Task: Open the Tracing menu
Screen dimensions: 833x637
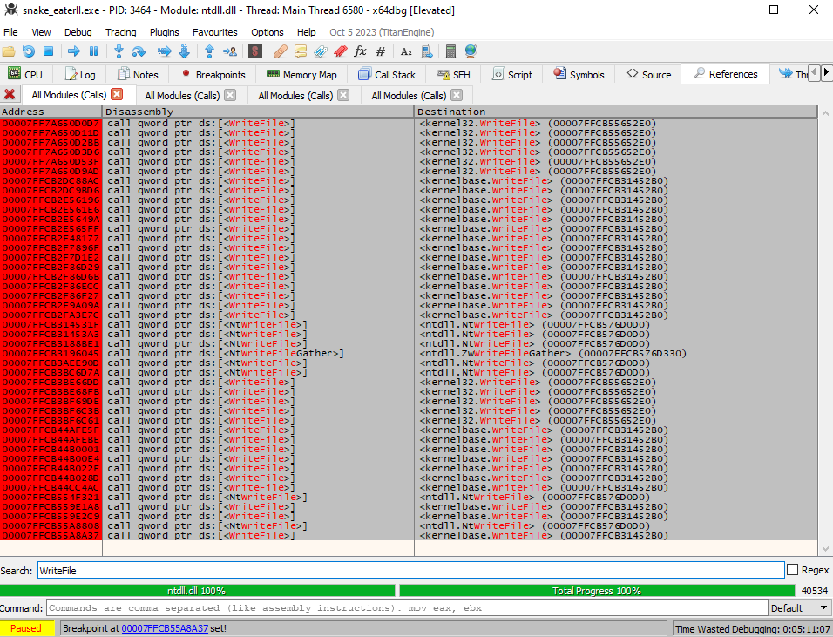Action: tap(120, 32)
